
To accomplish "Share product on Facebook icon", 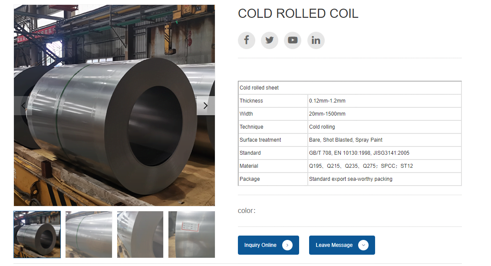I will tap(247, 40).
